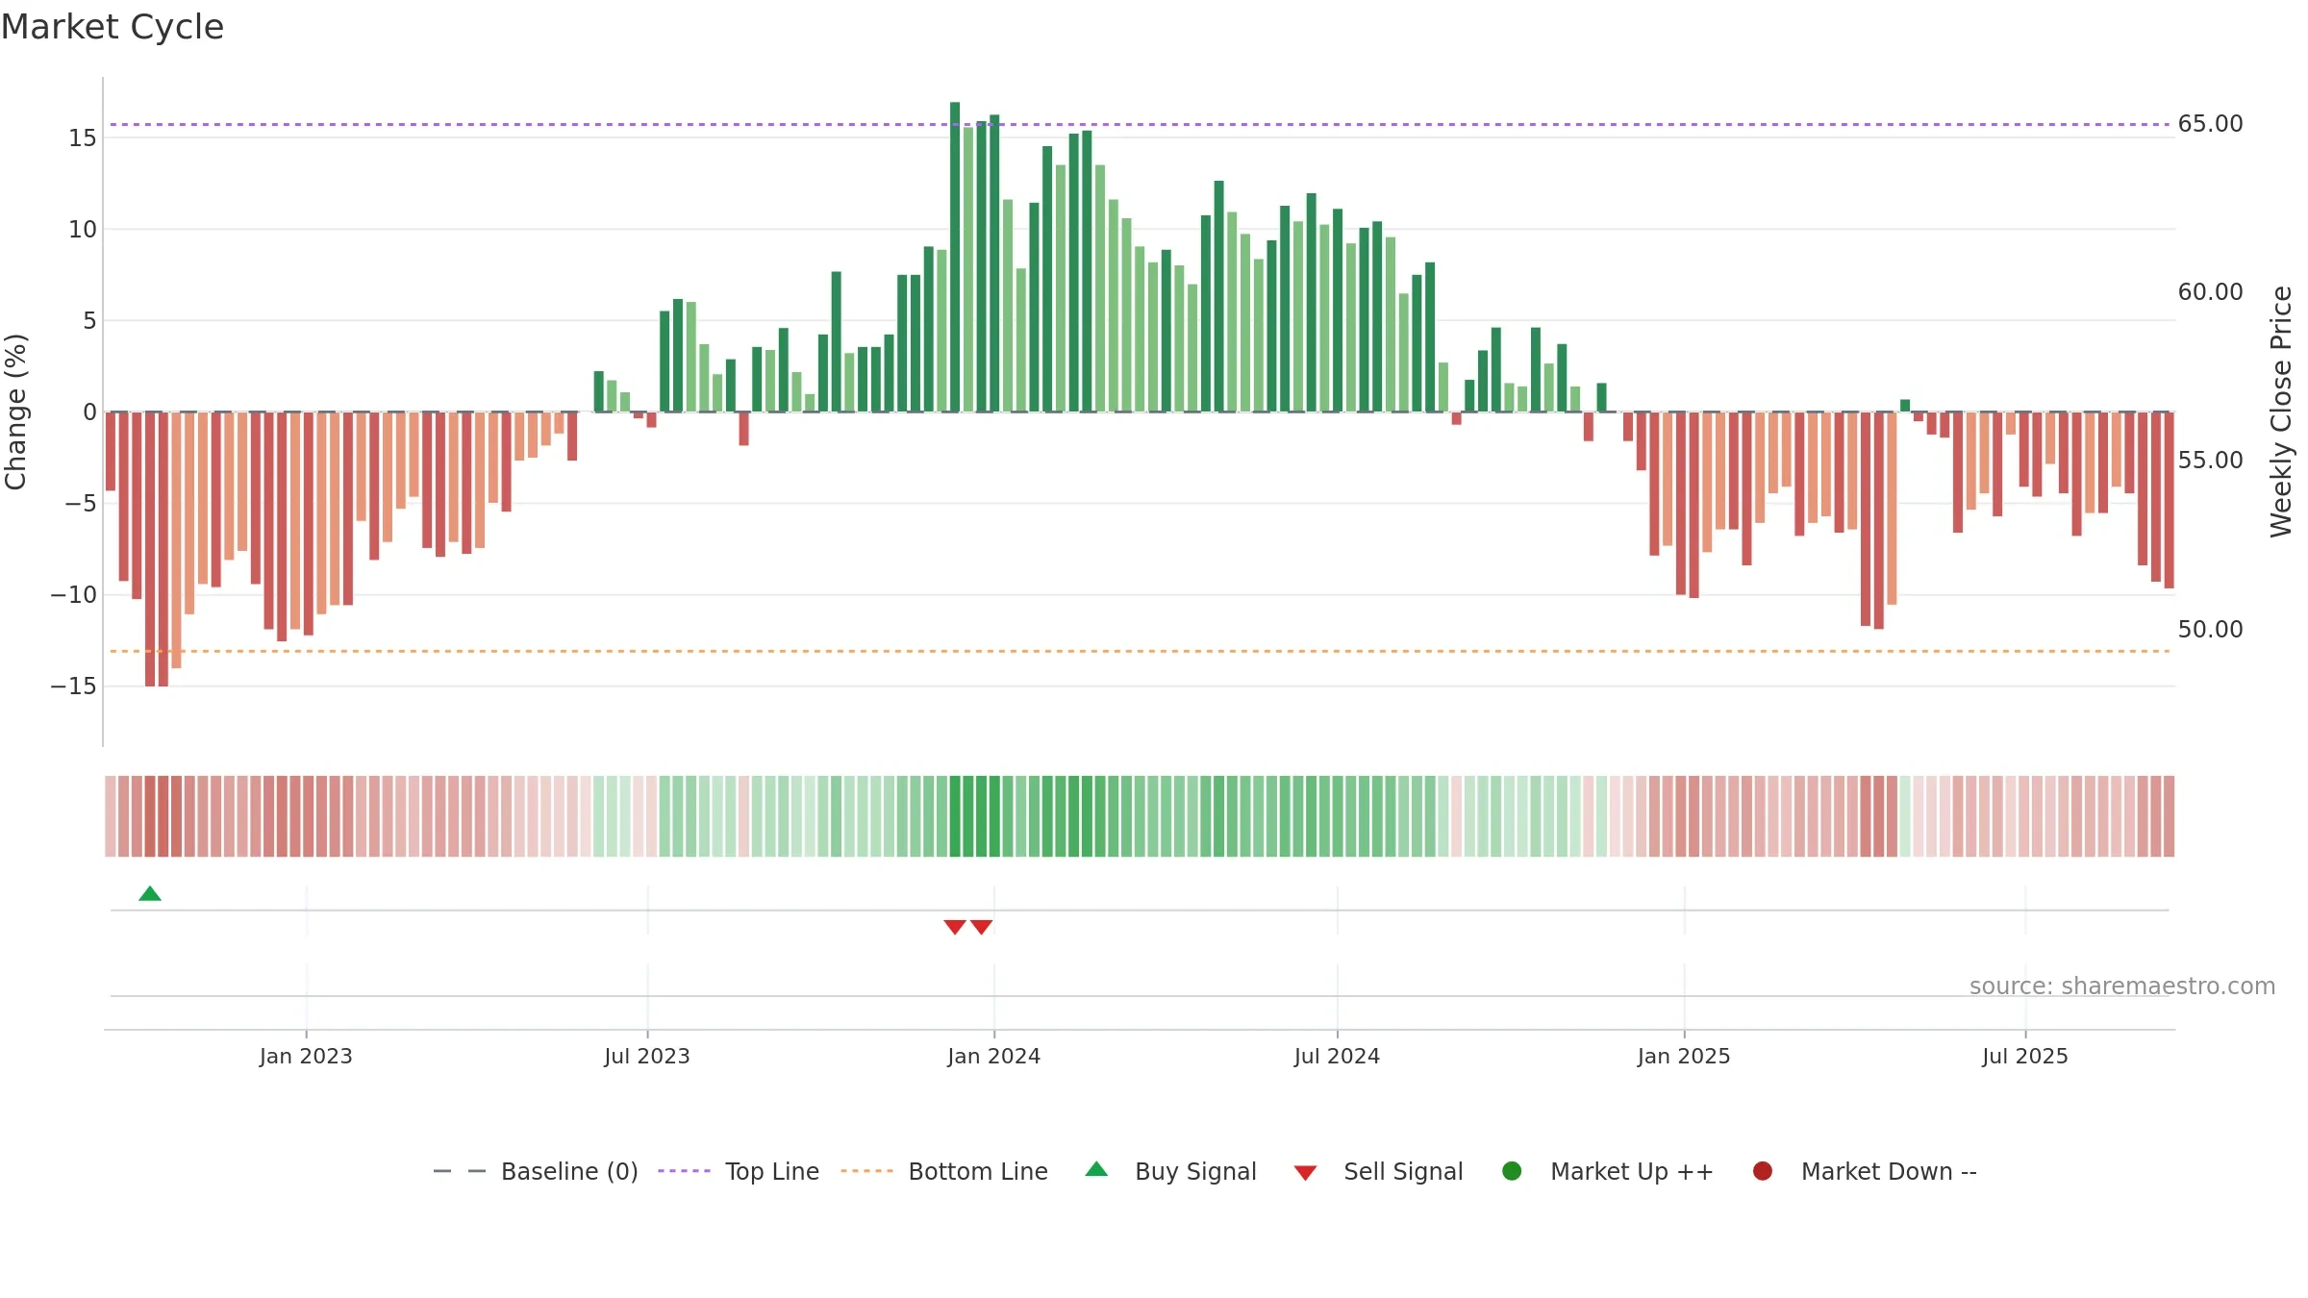This screenshot has height=1298, width=2308.
Task: Click the 65.00 right axis value
Action: click(2211, 124)
